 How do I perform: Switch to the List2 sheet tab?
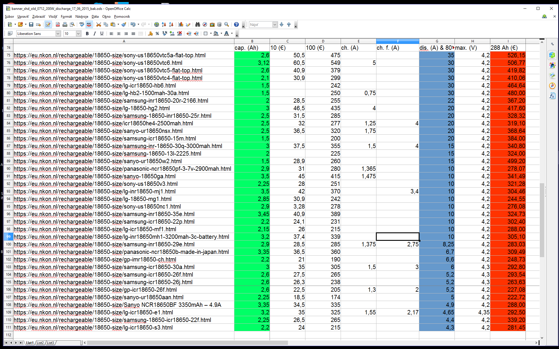coord(40,343)
